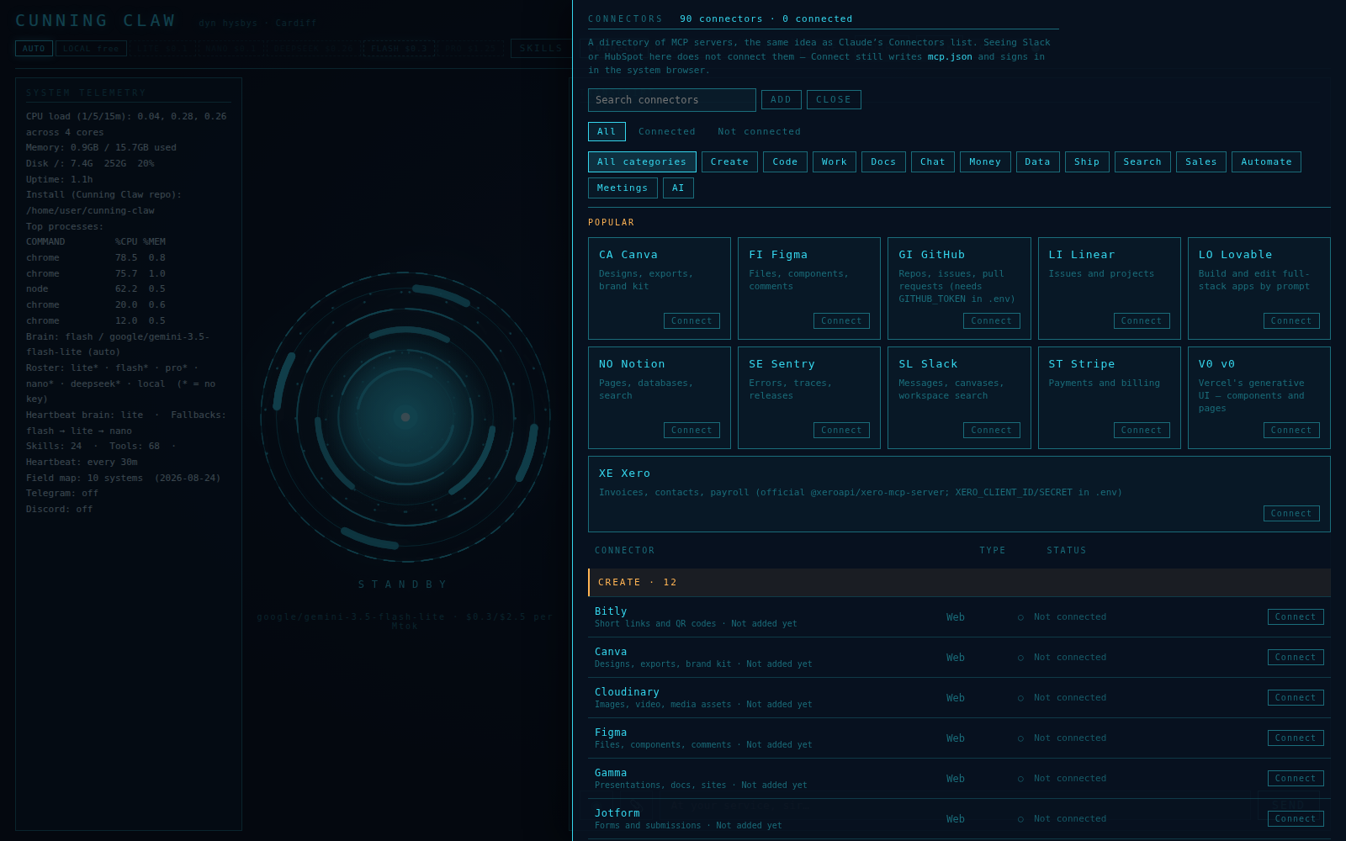The width and height of the screenshot is (1346, 841).
Task: Connect the Linear popular card
Action: pos(1142,321)
